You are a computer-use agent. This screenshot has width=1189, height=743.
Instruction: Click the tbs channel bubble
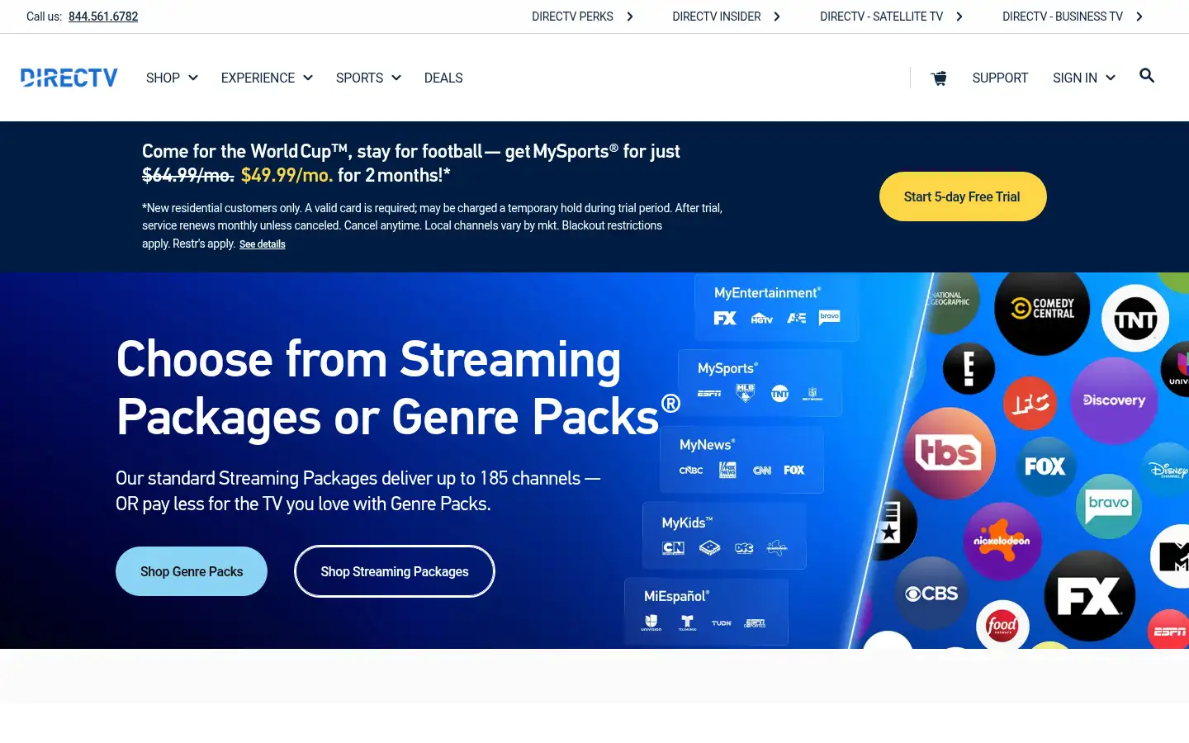coord(950,453)
